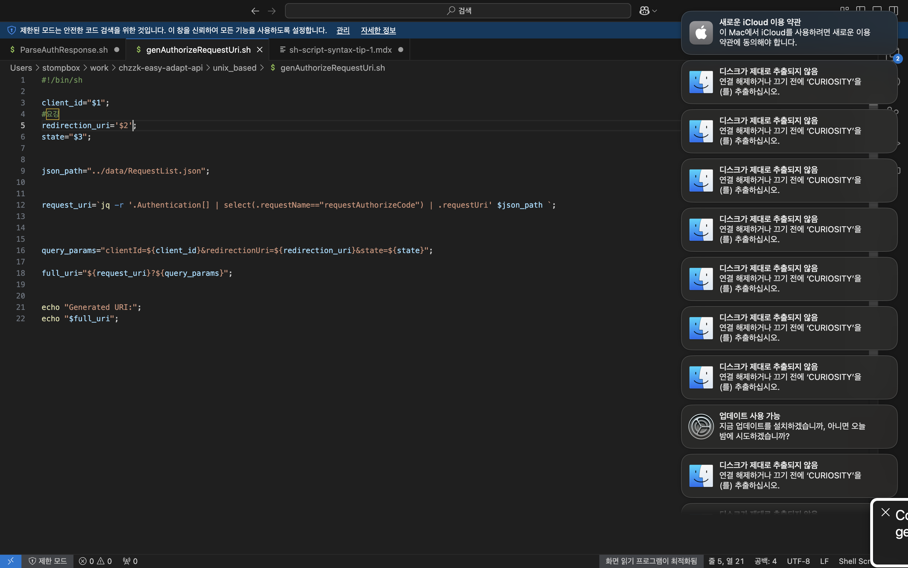Click request_uri jq command line
The width and height of the screenshot is (908, 568).
coord(299,205)
